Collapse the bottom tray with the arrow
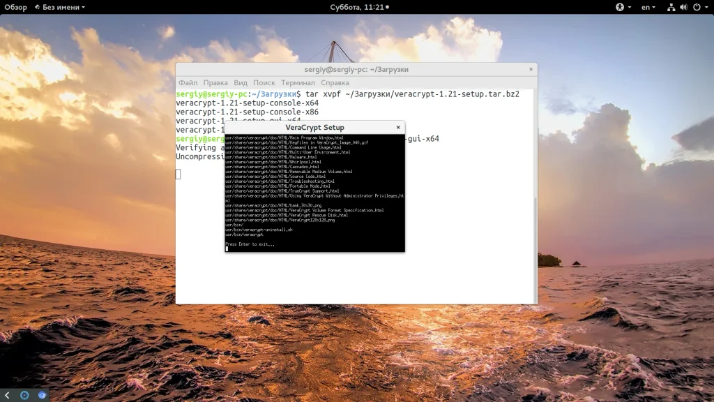 click(6, 395)
